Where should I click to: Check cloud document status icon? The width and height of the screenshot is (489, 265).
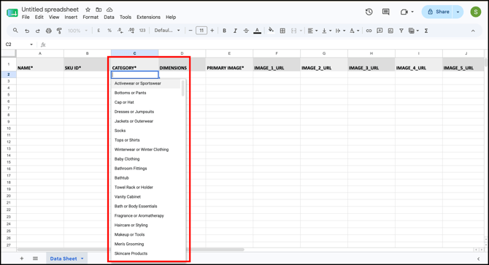[109, 9]
